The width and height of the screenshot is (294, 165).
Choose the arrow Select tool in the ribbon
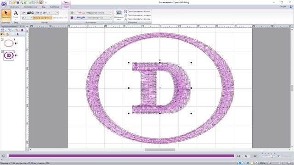point(6,15)
